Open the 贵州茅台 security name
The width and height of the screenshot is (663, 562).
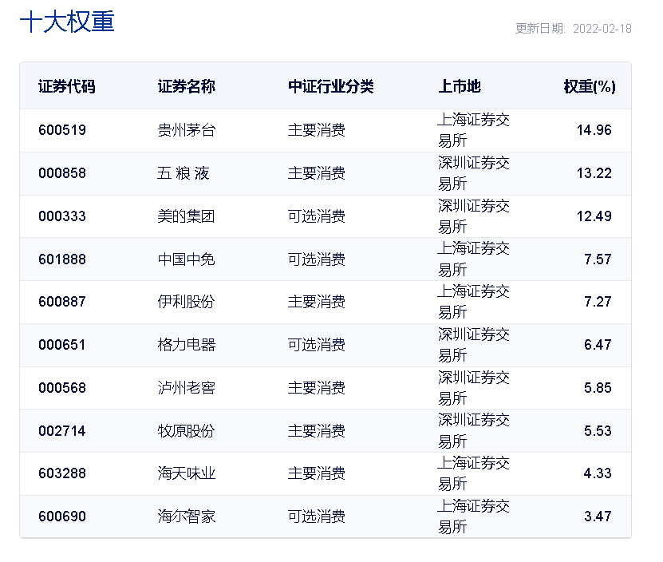click(187, 130)
